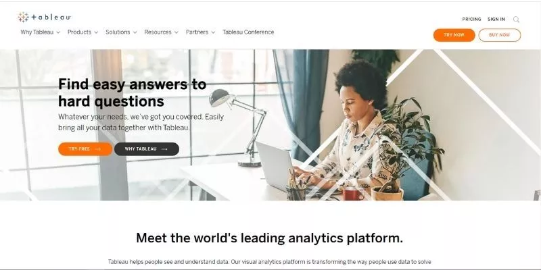541x270 pixels.
Task: Expand the Partners dropdown chevron
Action: [213, 32]
